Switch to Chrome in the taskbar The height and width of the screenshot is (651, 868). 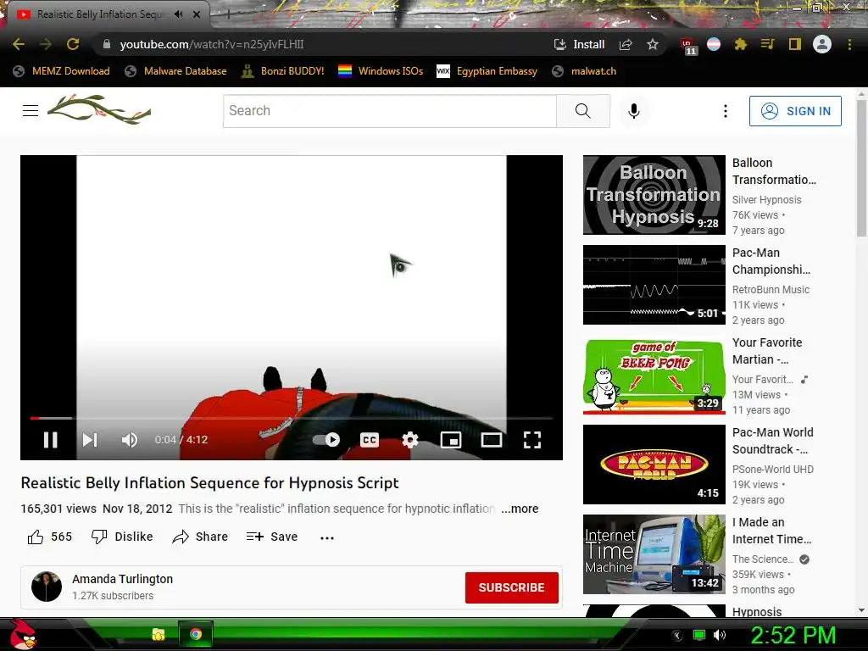[196, 634]
